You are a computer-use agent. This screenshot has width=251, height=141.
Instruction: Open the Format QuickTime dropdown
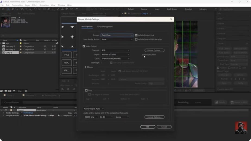coord(117,35)
